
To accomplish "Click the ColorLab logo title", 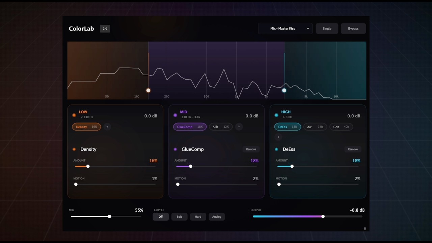I will click(x=81, y=29).
